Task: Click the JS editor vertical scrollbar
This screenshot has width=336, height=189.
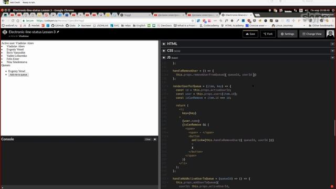Action: coord(335,128)
